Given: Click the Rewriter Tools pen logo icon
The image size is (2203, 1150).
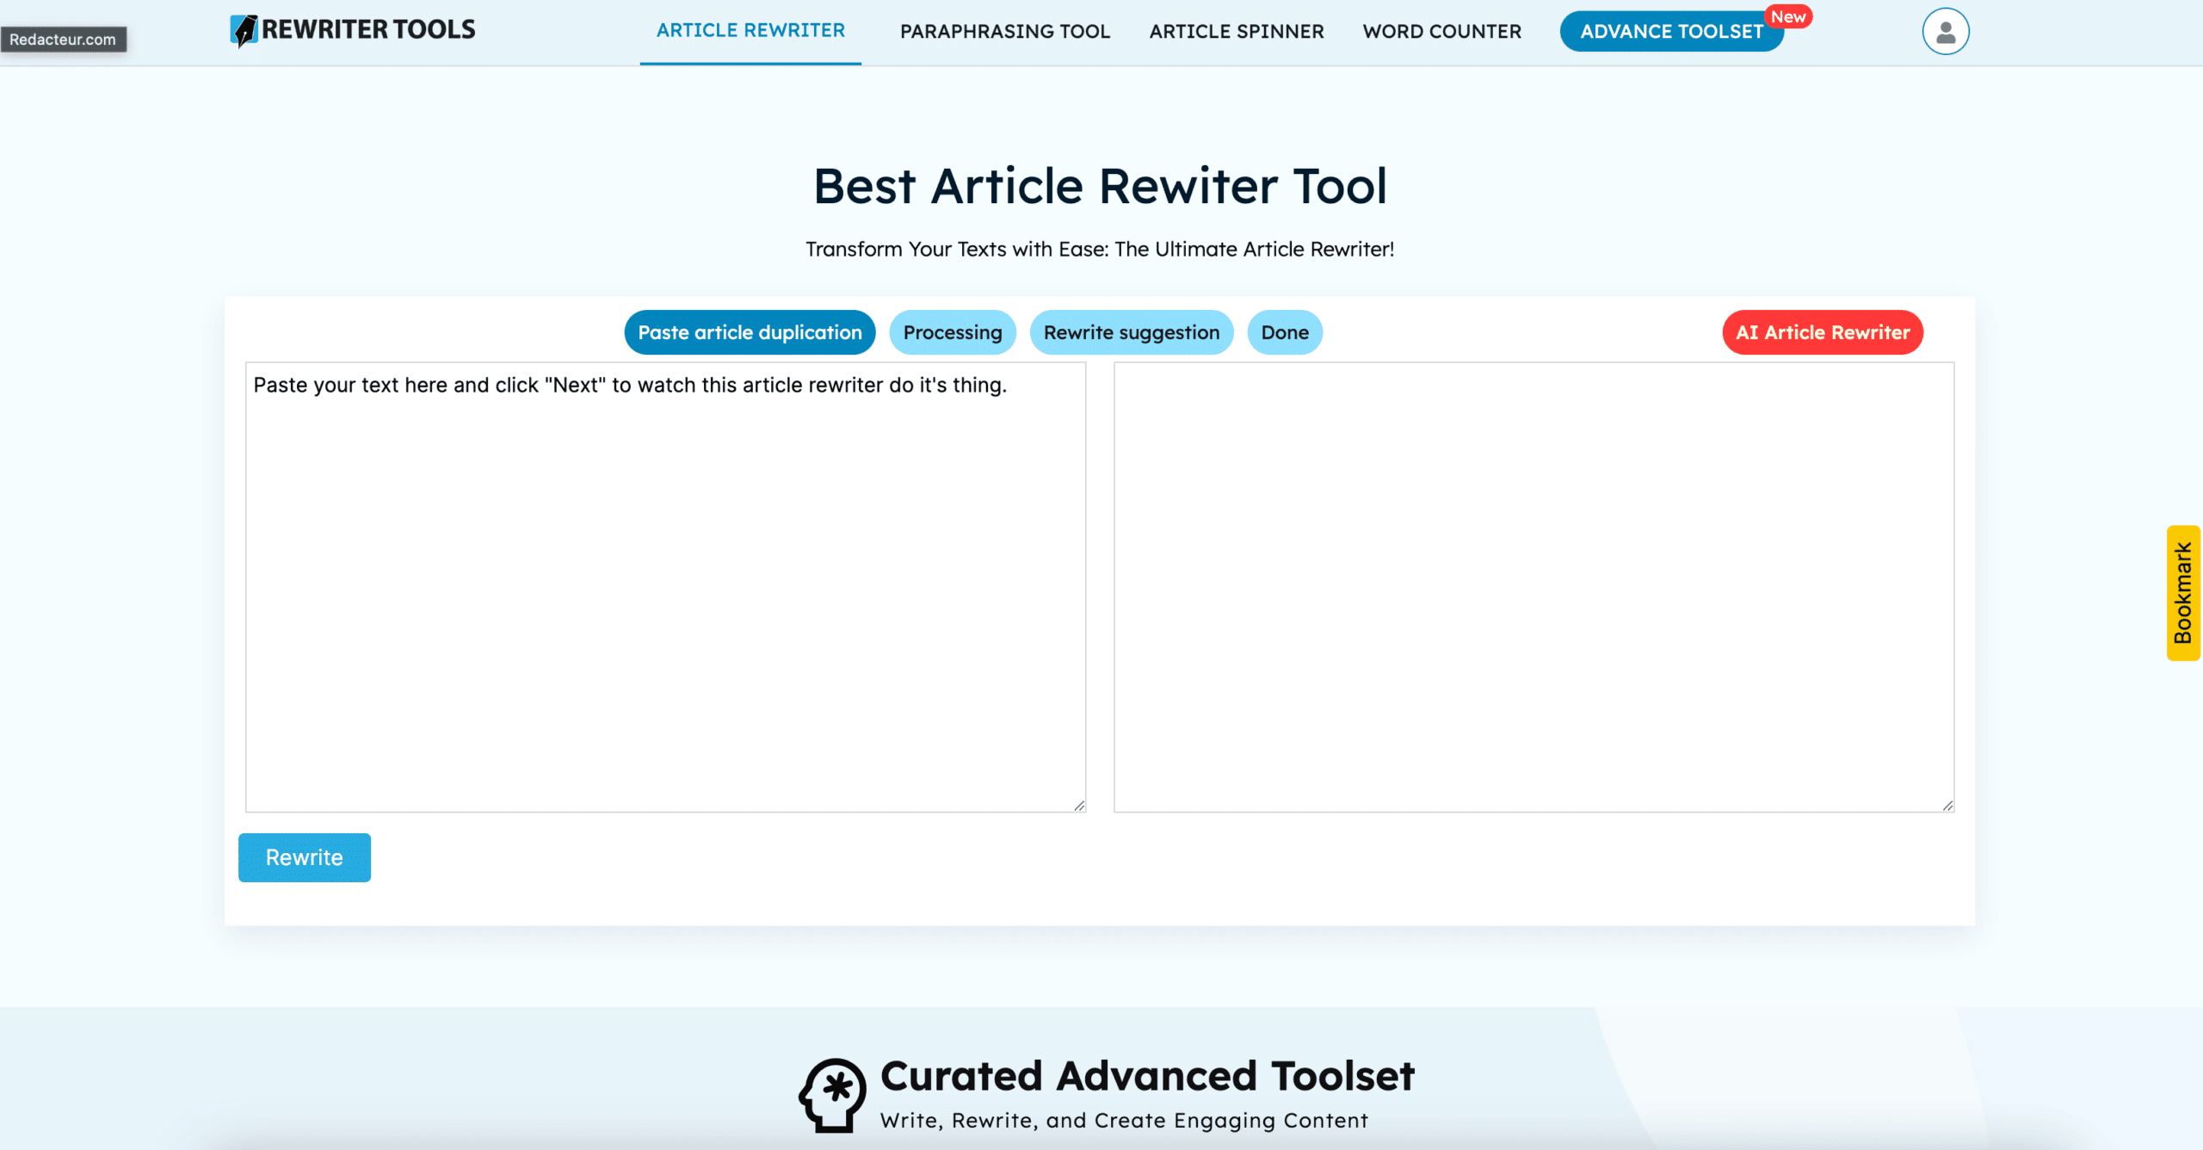Looking at the screenshot, I should pos(244,31).
